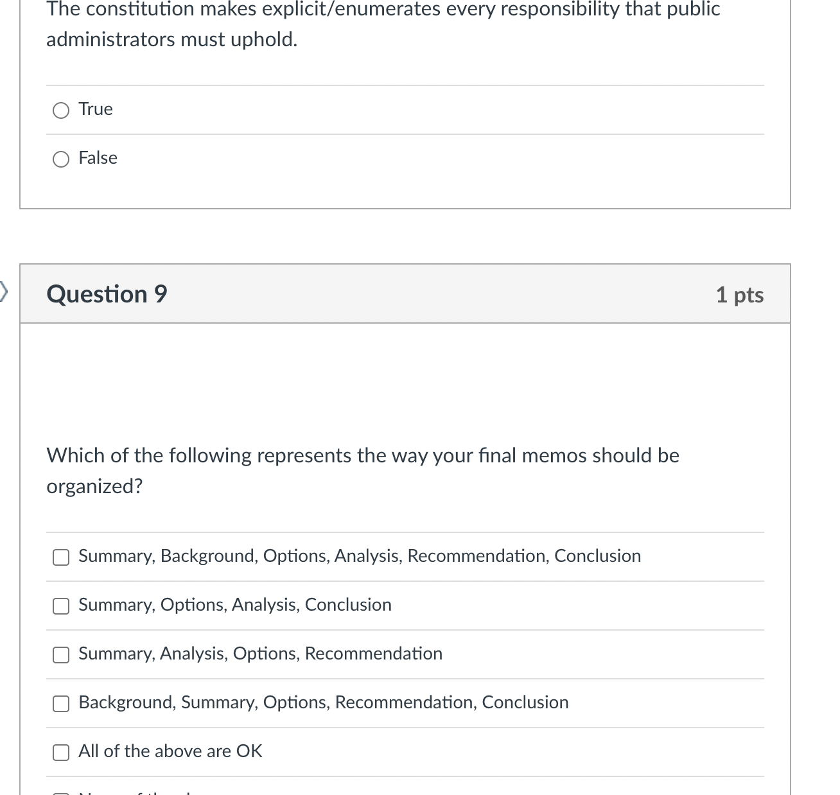840x795 pixels.
Task: Click the divider line under the True option
Action: pos(405,134)
